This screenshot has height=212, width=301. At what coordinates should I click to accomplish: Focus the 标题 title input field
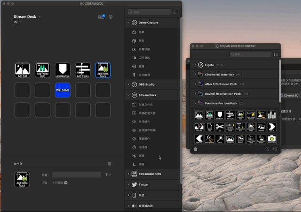(x=77, y=175)
